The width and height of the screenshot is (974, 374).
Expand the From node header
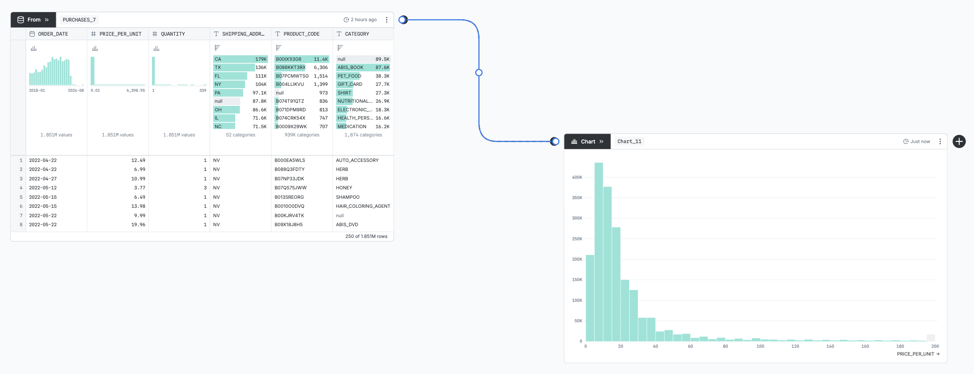[x=33, y=20]
